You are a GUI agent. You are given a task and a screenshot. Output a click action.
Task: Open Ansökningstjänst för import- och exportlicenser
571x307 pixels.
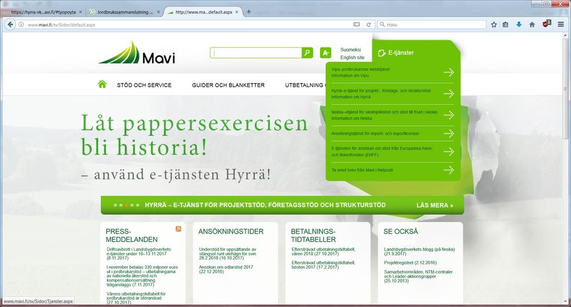375,134
